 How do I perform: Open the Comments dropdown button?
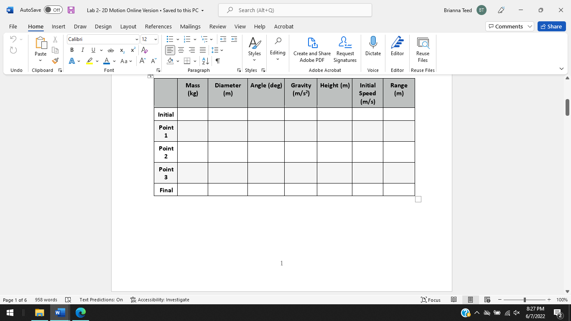coord(510,26)
